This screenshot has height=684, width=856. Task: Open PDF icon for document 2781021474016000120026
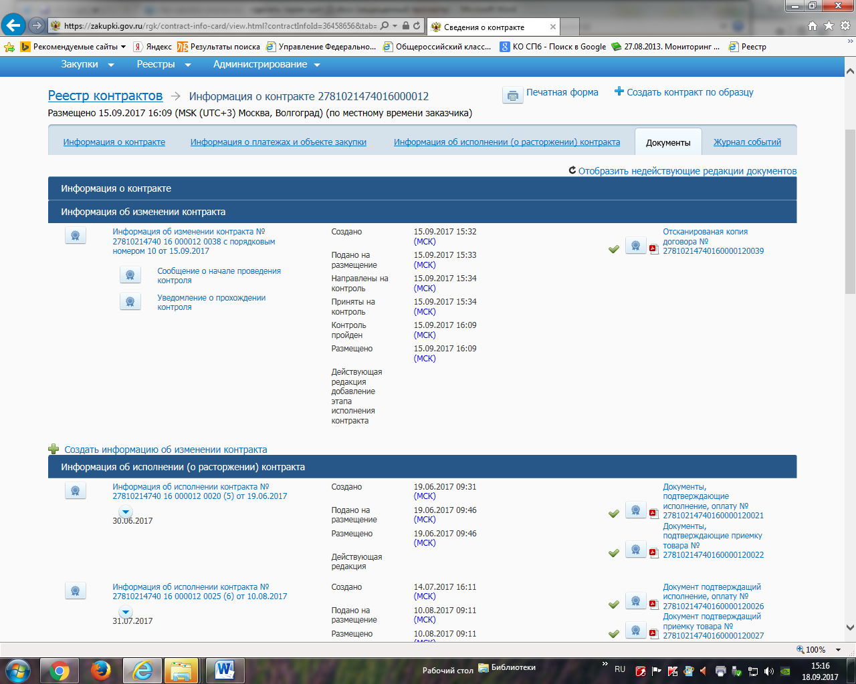[x=653, y=605]
